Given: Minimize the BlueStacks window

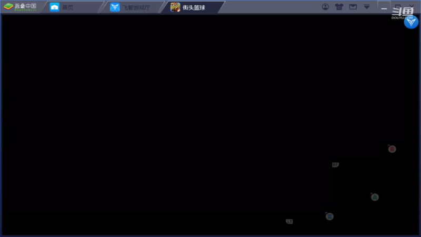Looking at the screenshot, I should [384, 7].
